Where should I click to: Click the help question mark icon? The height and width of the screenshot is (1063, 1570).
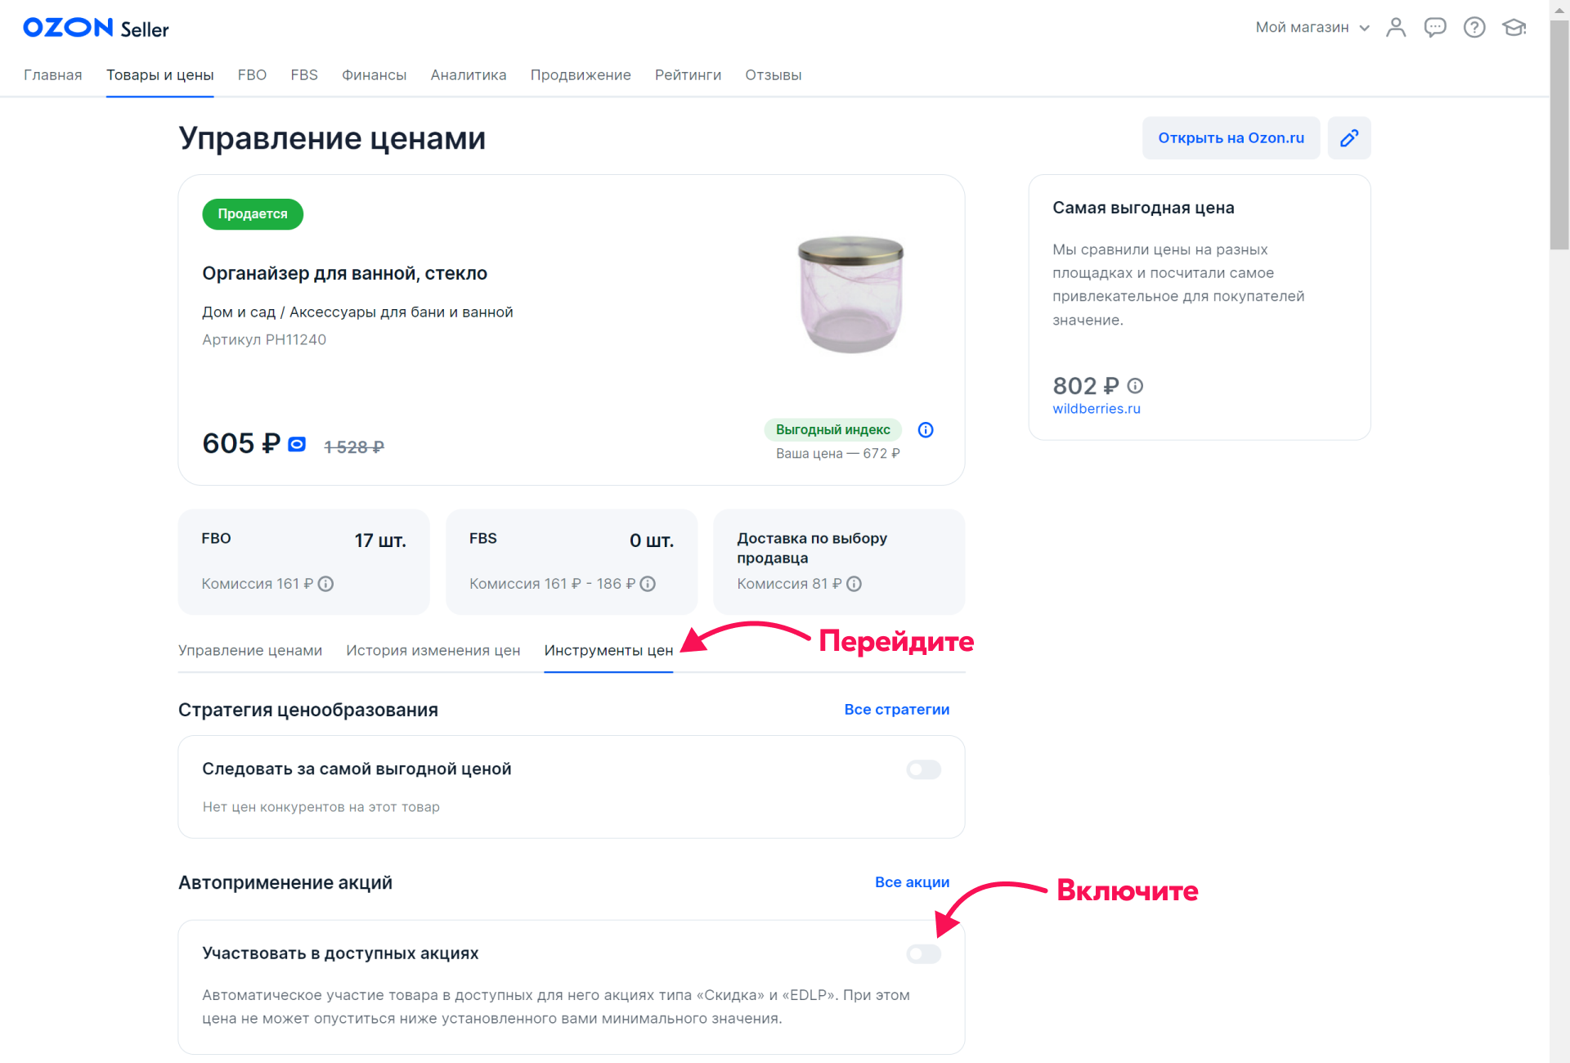click(1474, 28)
